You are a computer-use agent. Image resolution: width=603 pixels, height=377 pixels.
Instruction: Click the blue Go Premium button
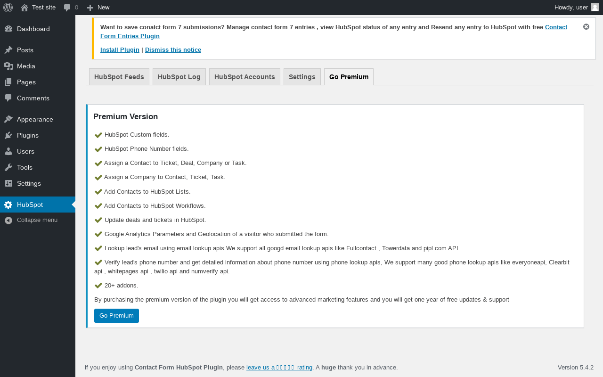point(116,316)
